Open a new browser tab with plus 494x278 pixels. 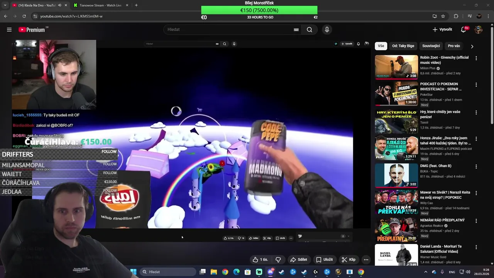click(x=136, y=5)
